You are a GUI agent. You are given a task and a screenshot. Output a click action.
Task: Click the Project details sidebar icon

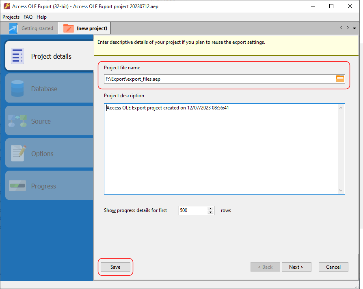(17, 56)
